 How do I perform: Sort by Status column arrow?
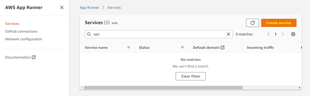coord(182,47)
